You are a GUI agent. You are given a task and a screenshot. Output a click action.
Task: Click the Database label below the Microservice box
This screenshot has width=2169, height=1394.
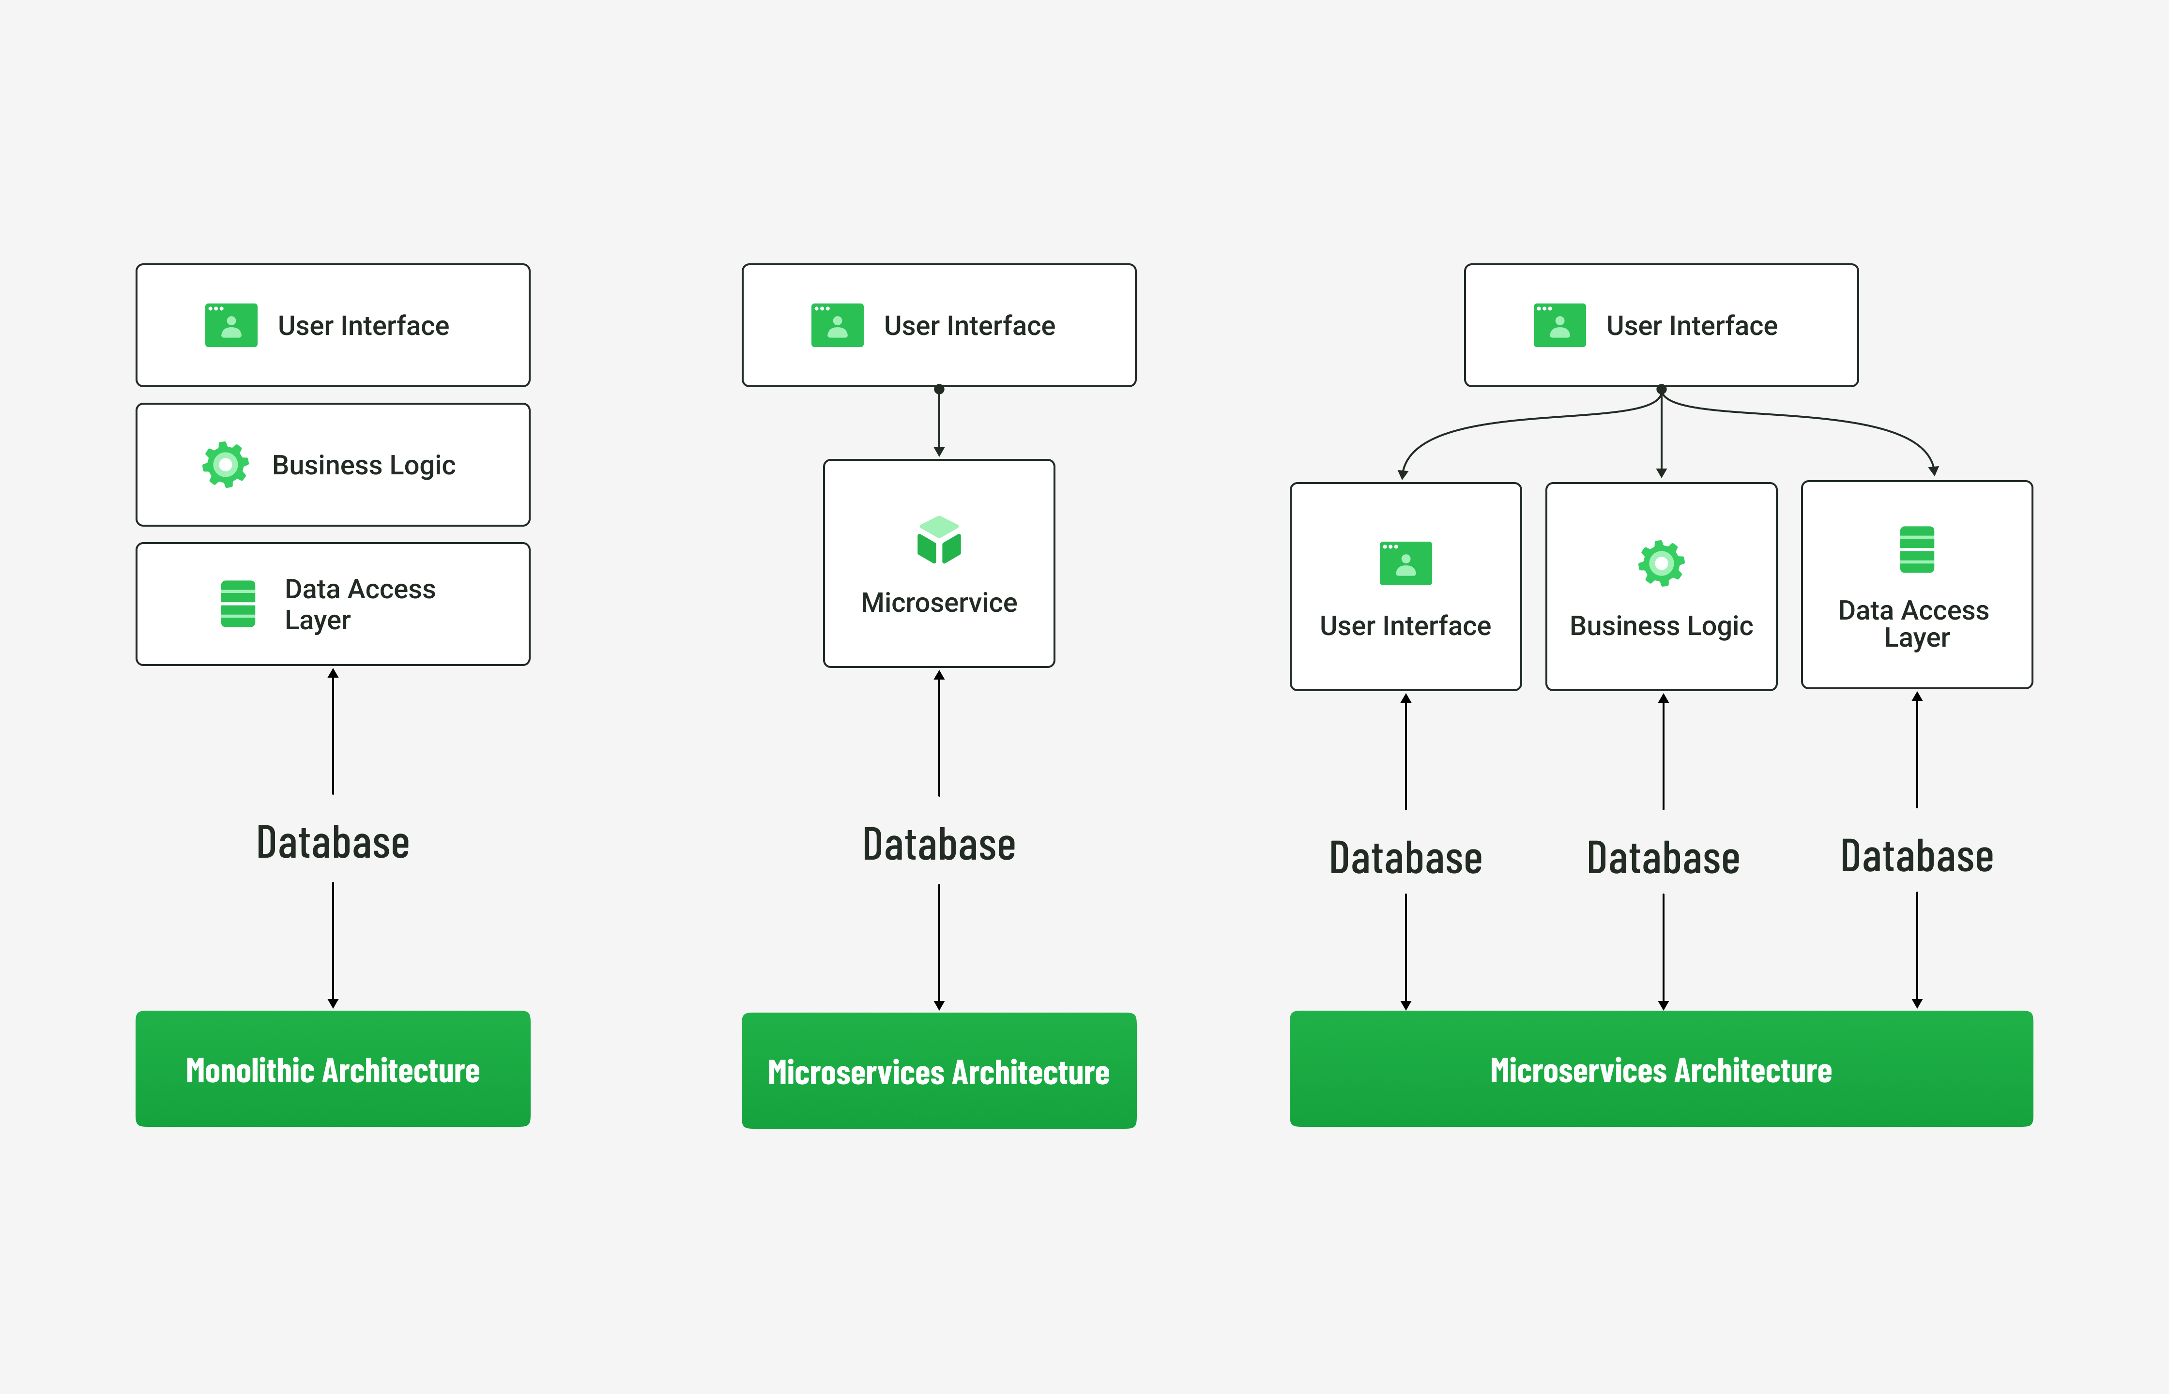point(939,844)
